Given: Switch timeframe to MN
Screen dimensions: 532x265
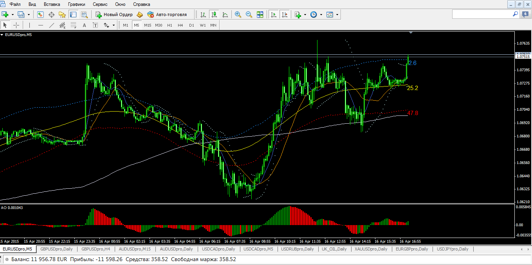Looking at the screenshot, I should (x=213, y=25).
